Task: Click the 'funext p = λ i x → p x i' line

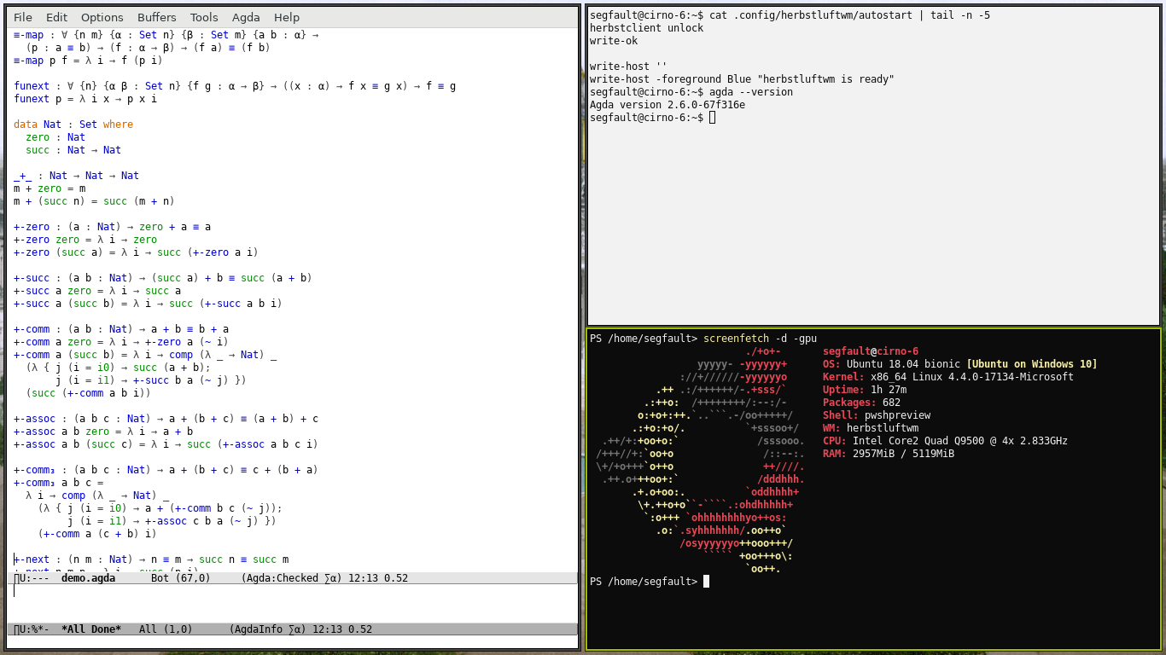Action: click(85, 99)
